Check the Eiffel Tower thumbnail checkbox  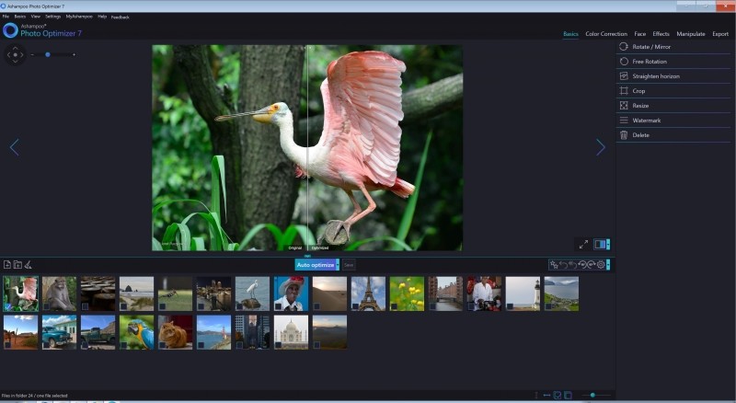(355, 306)
